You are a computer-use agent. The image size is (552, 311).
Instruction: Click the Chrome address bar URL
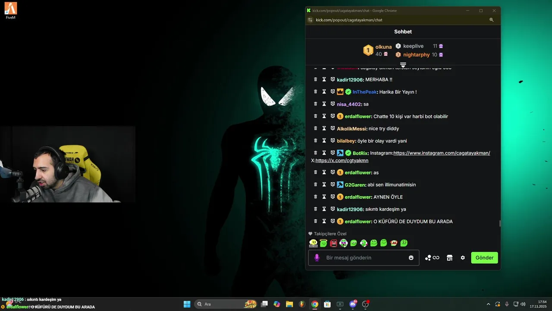[x=349, y=20]
